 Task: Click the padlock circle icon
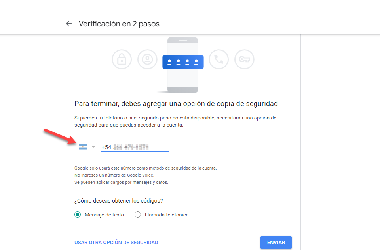pyautogui.click(x=122, y=60)
